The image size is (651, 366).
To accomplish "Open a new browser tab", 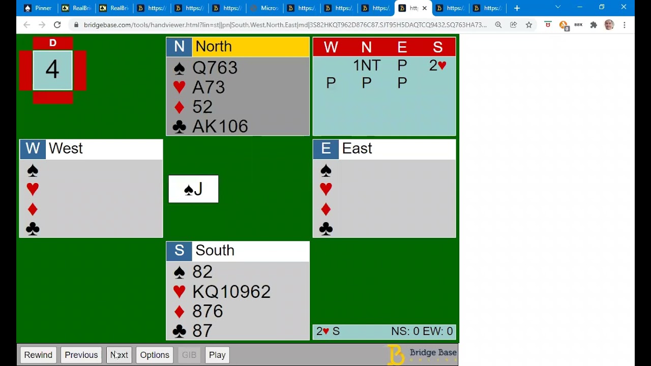I will pyautogui.click(x=517, y=8).
